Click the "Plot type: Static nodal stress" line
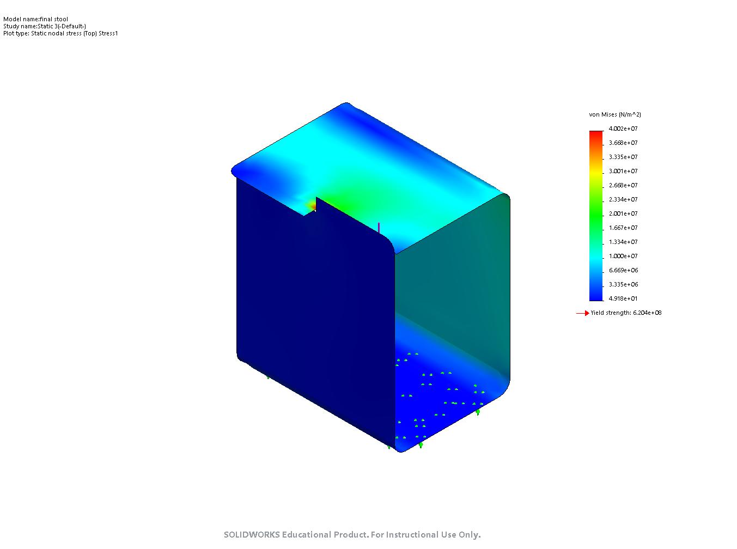 click(60, 33)
